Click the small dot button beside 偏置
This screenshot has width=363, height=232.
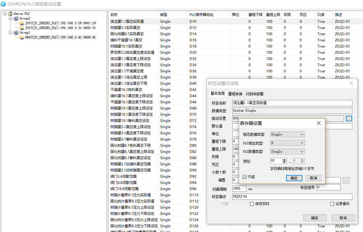tap(346, 180)
